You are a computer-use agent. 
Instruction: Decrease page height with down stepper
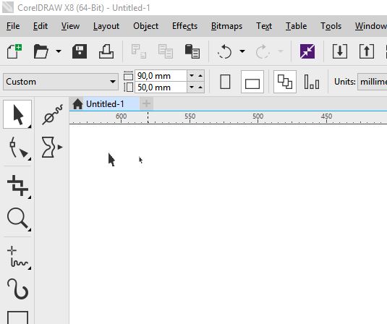tap(192, 88)
